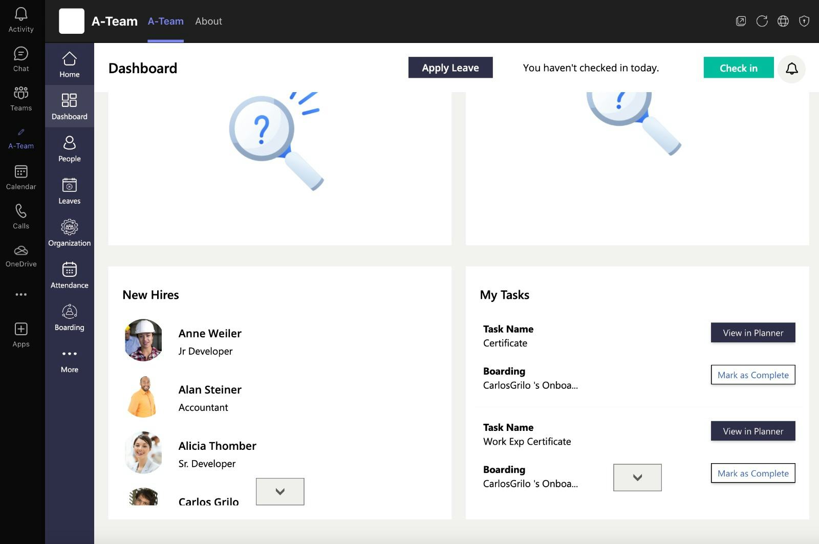Open the Attendance section
The height and width of the screenshot is (544, 819).
[69, 274]
